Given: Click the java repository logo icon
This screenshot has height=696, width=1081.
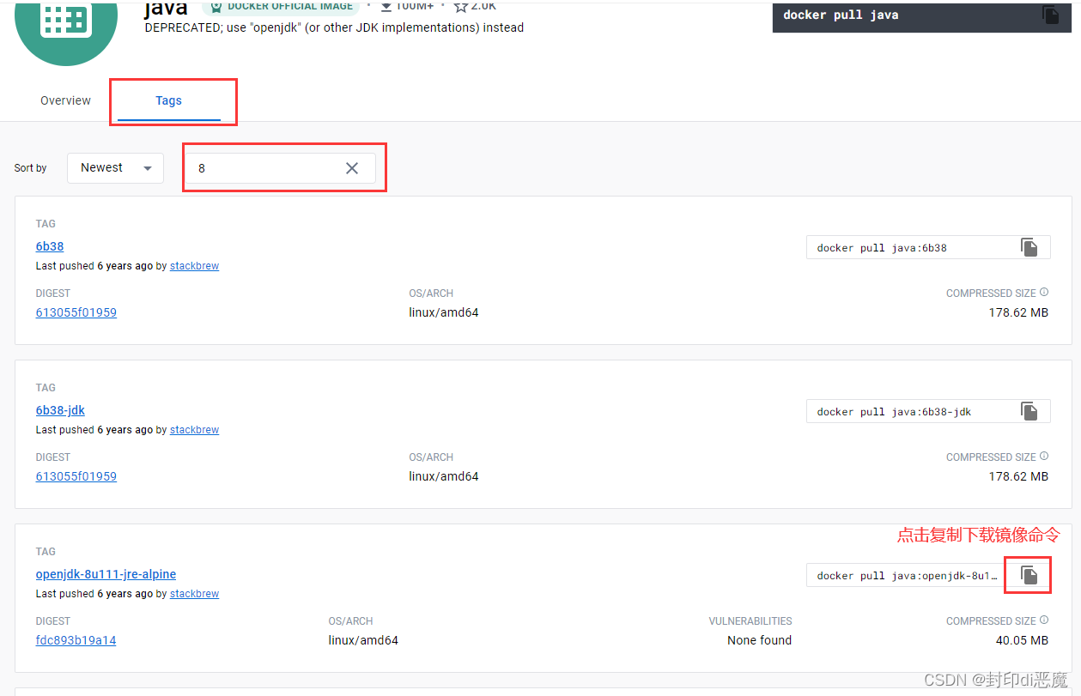Looking at the screenshot, I should (x=65, y=18).
